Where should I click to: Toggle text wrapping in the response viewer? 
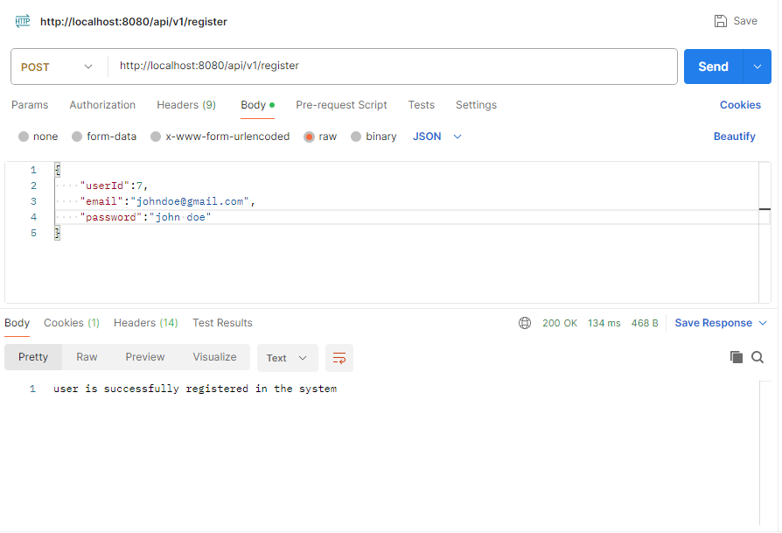339,358
